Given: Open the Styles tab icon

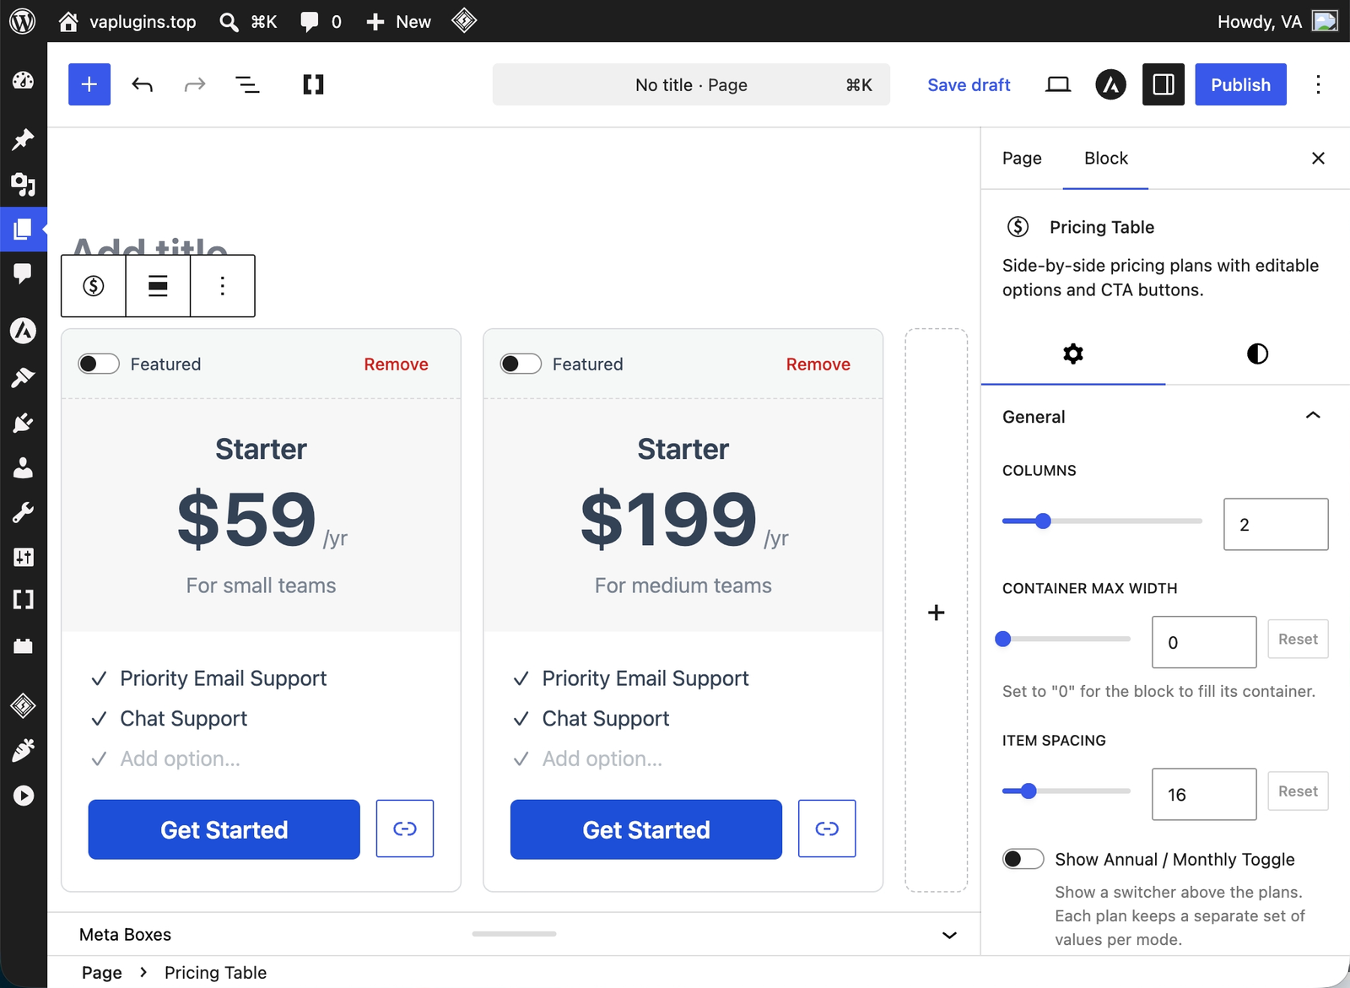Looking at the screenshot, I should point(1257,354).
